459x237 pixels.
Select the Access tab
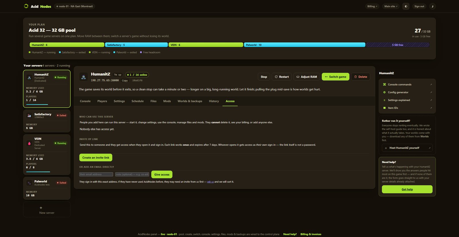click(x=230, y=101)
